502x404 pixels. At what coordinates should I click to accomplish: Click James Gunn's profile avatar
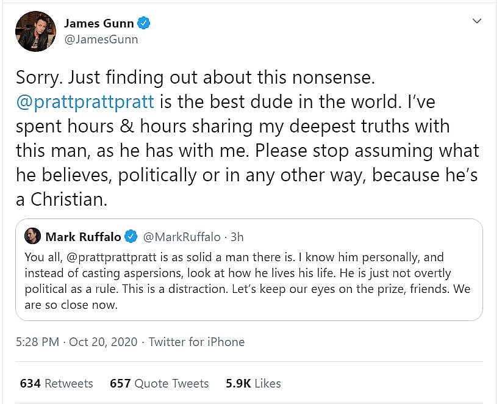point(34,31)
